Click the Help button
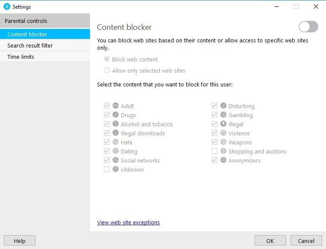Image resolution: width=326 pixels, height=249 pixels. pyautogui.click(x=19, y=241)
